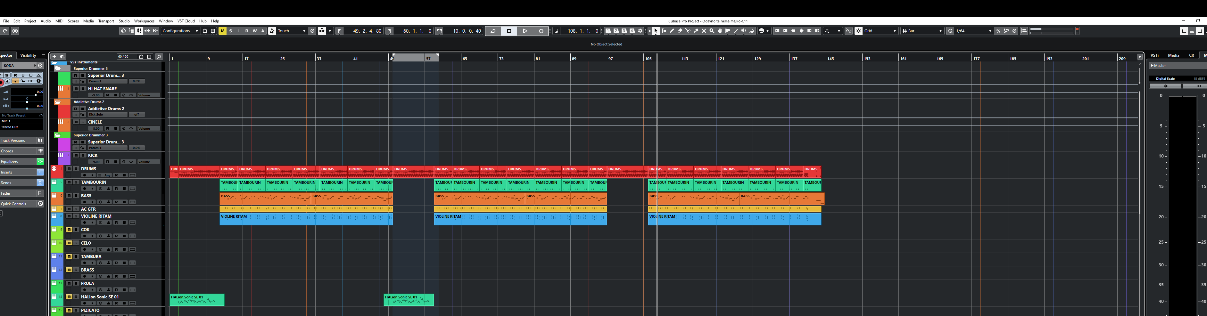Select the Erase tool
The width and height of the screenshot is (1207, 316).
point(680,31)
